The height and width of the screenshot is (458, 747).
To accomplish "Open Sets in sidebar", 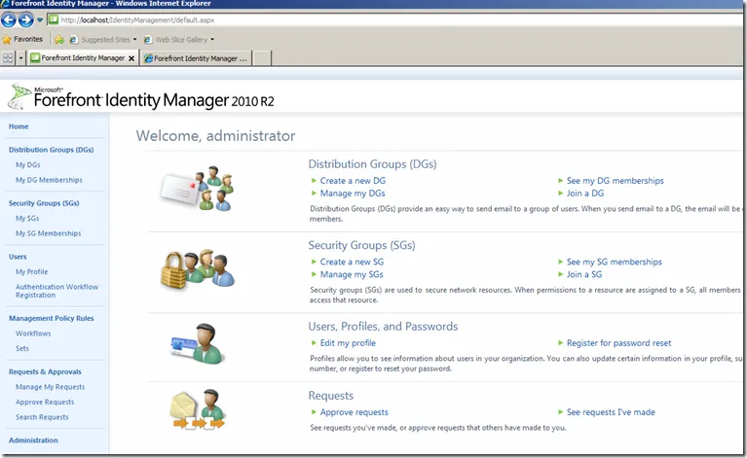I will coord(22,348).
